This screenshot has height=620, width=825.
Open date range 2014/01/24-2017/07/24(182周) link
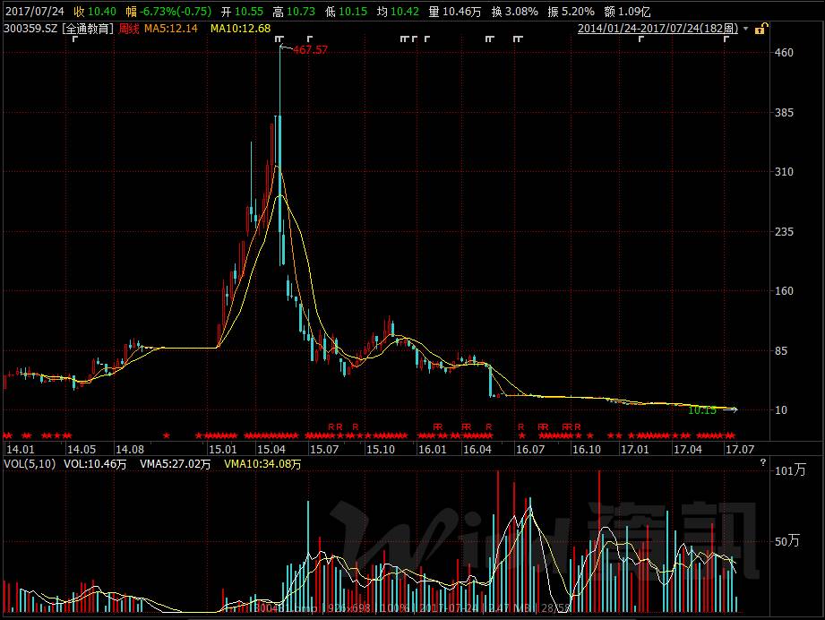[657, 29]
